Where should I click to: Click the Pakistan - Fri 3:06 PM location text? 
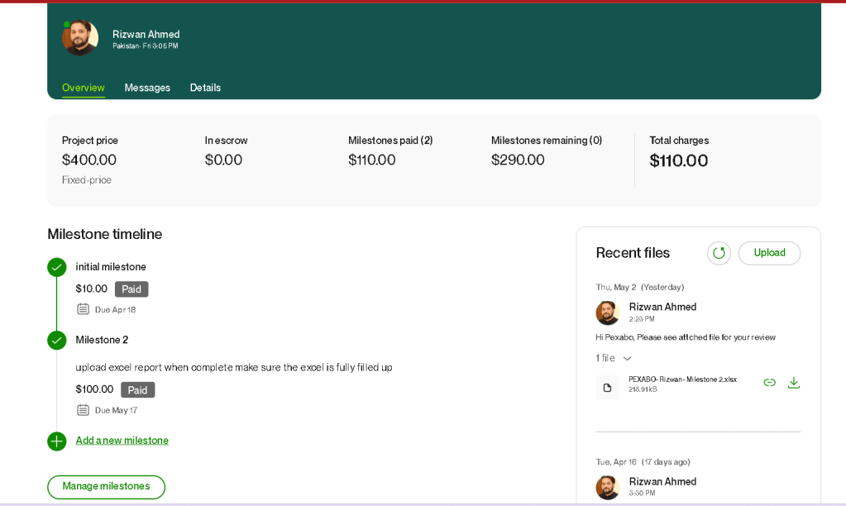pos(146,45)
